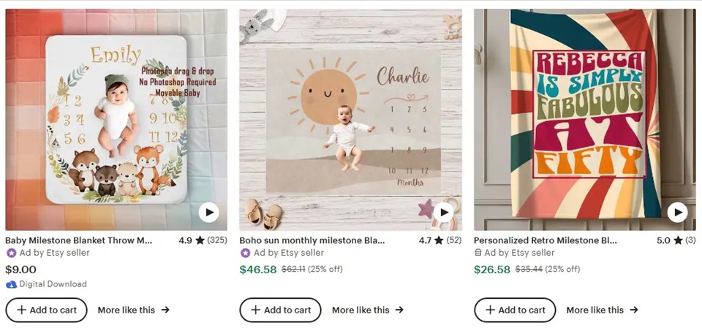The image size is (702, 328).
Task: Add Personalized Retro Milestone blanket to cart
Action: 515,310
